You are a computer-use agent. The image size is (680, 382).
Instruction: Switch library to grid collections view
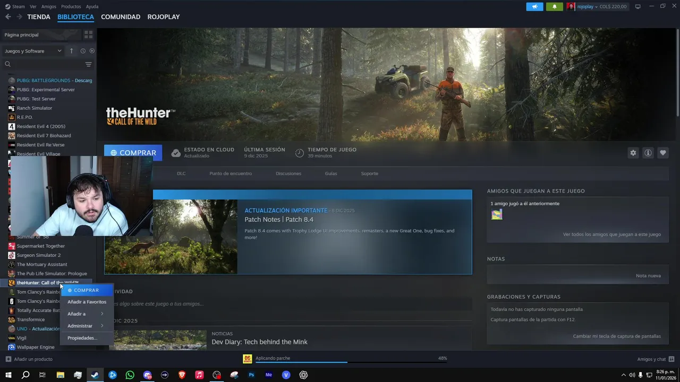[x=88, y=34]
